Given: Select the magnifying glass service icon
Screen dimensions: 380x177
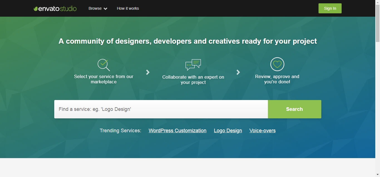Looking at the screenshot, I should [103, 64].
